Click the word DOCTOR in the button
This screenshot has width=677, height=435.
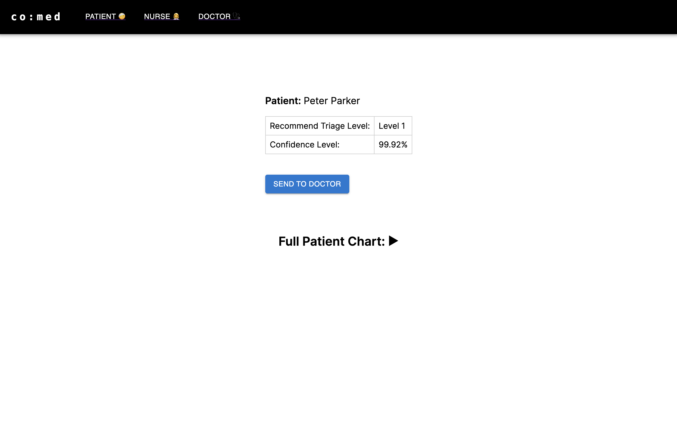coord(325,184)
